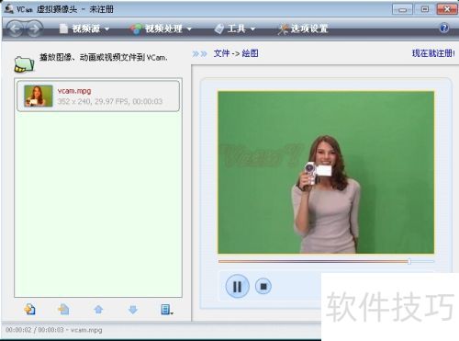The width and height of the screenshot is (459, 341).
Task: Click the double-chevron breadcrumb icon
Action: click(x=199, y=54)
